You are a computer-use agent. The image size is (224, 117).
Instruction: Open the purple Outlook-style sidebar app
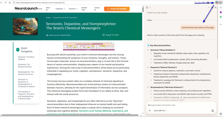[x=221, y=12]
